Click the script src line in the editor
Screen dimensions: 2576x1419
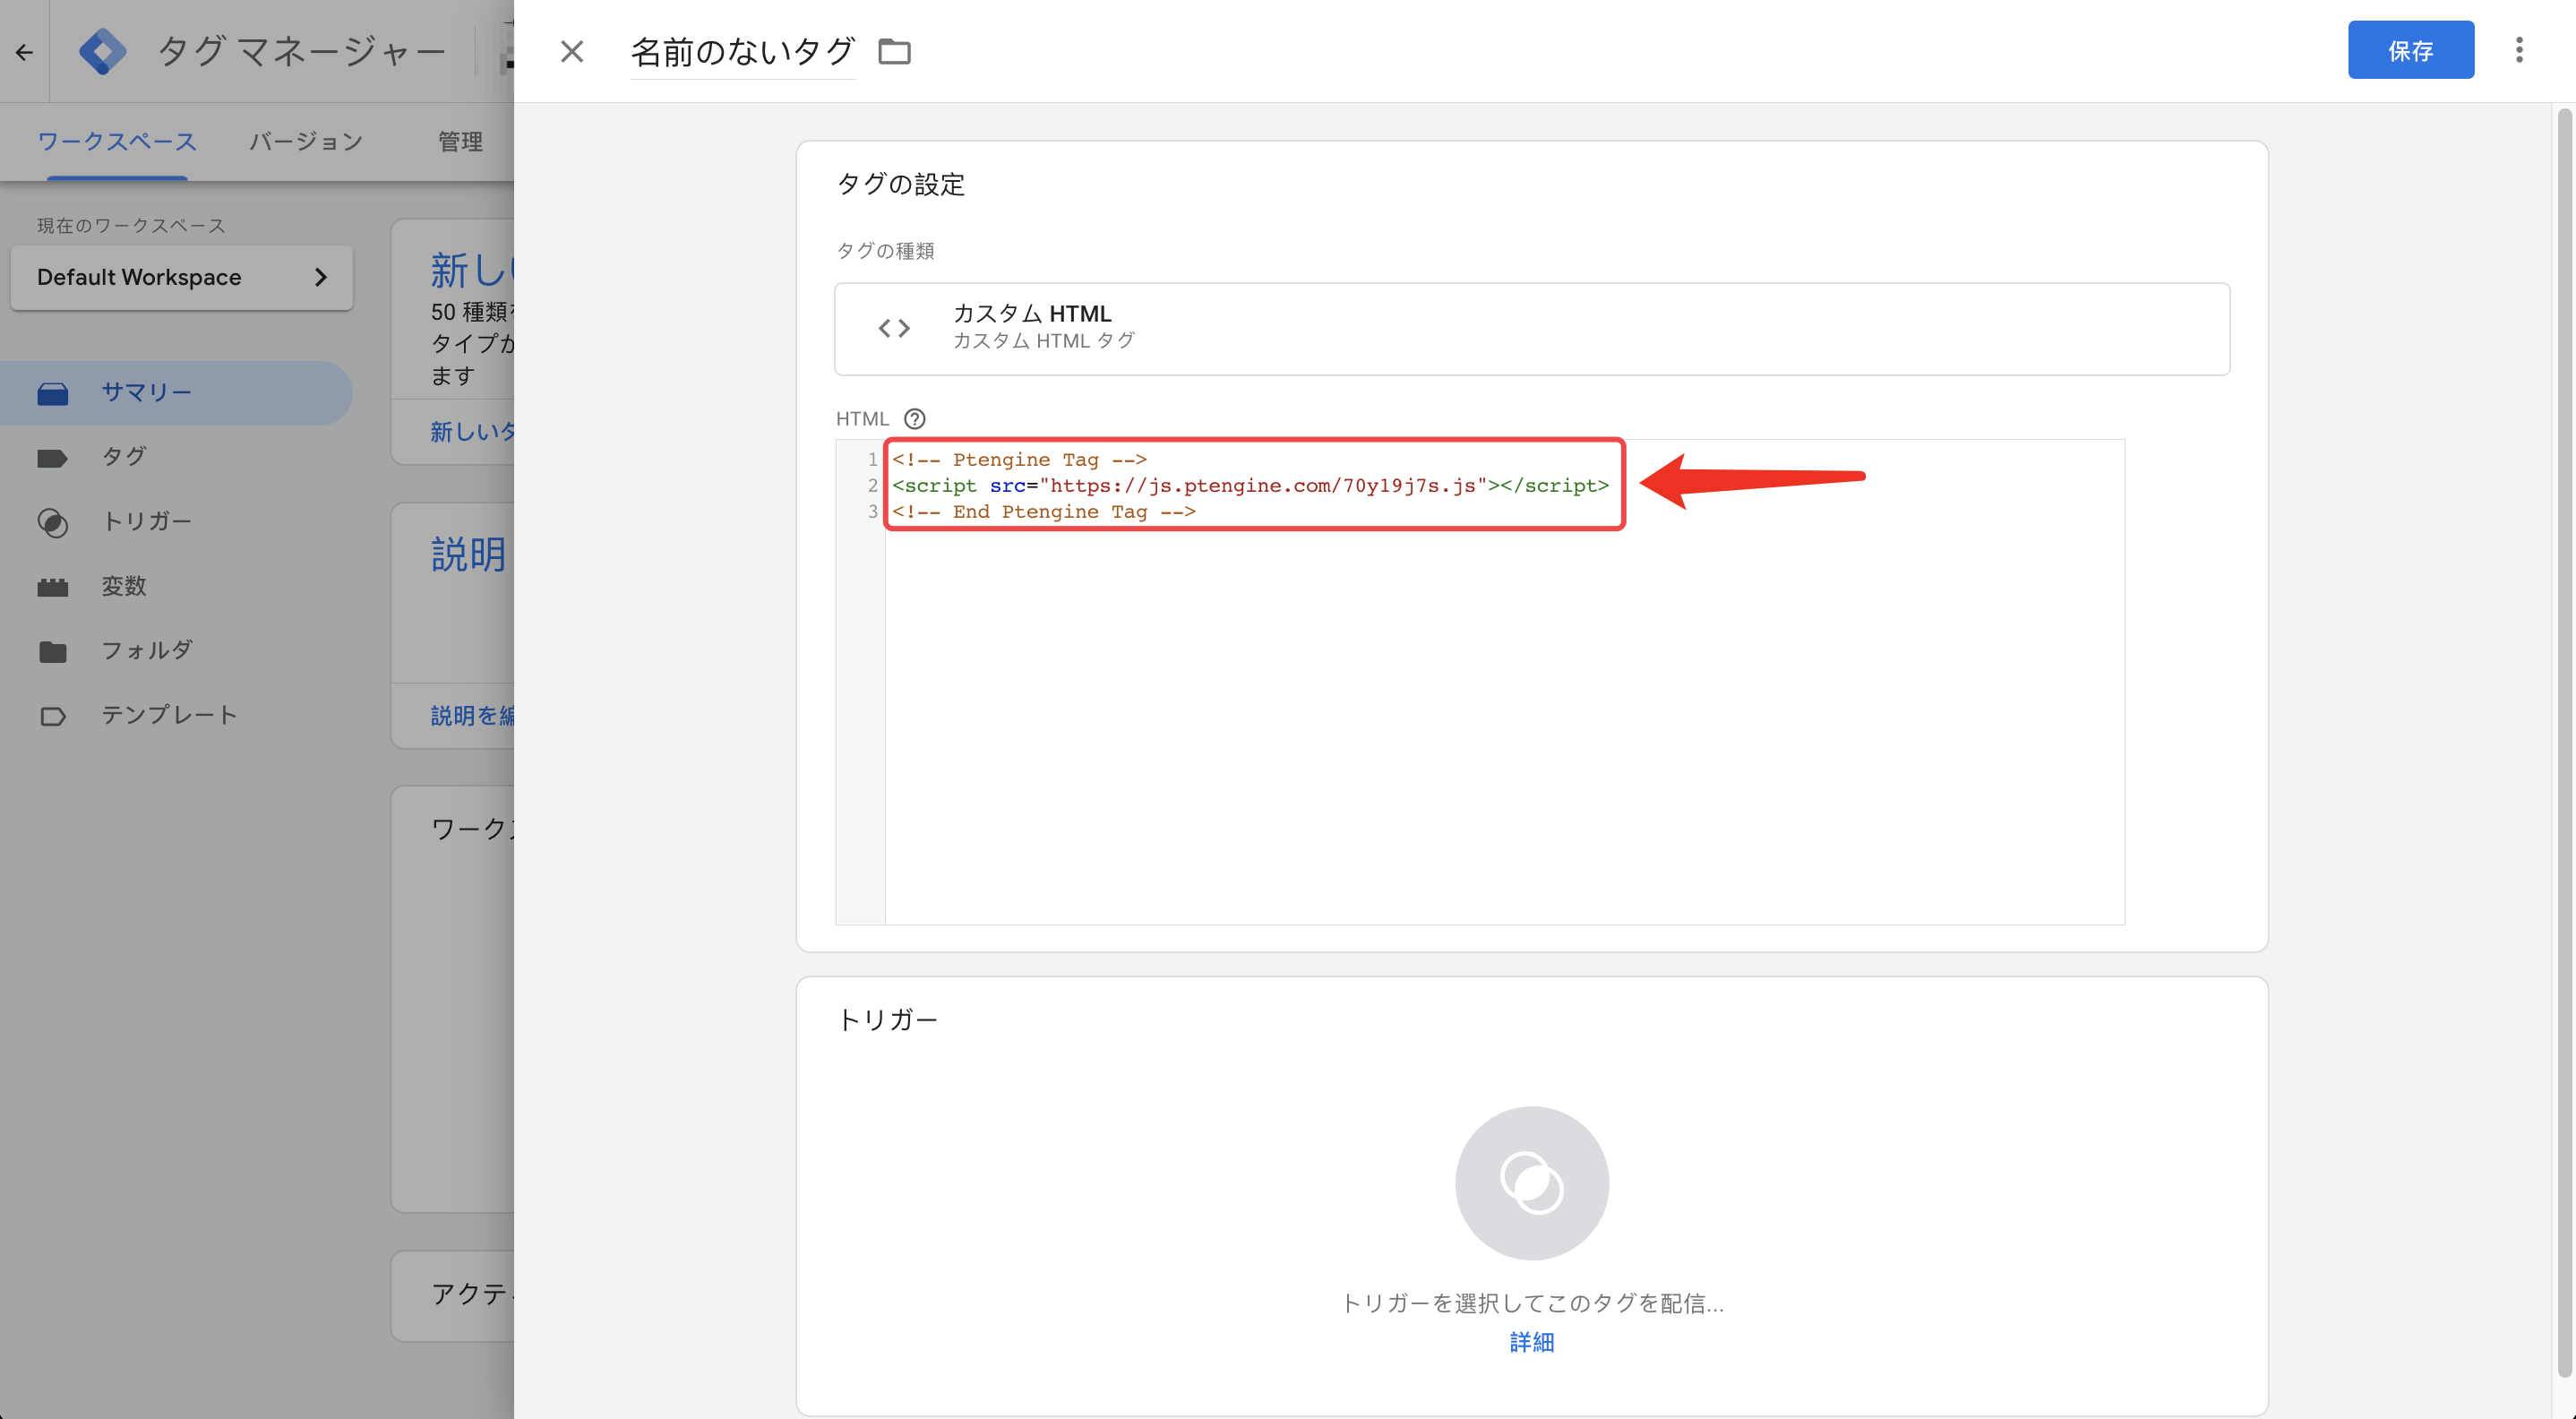pyautogui.click(x=1250, y=485)
